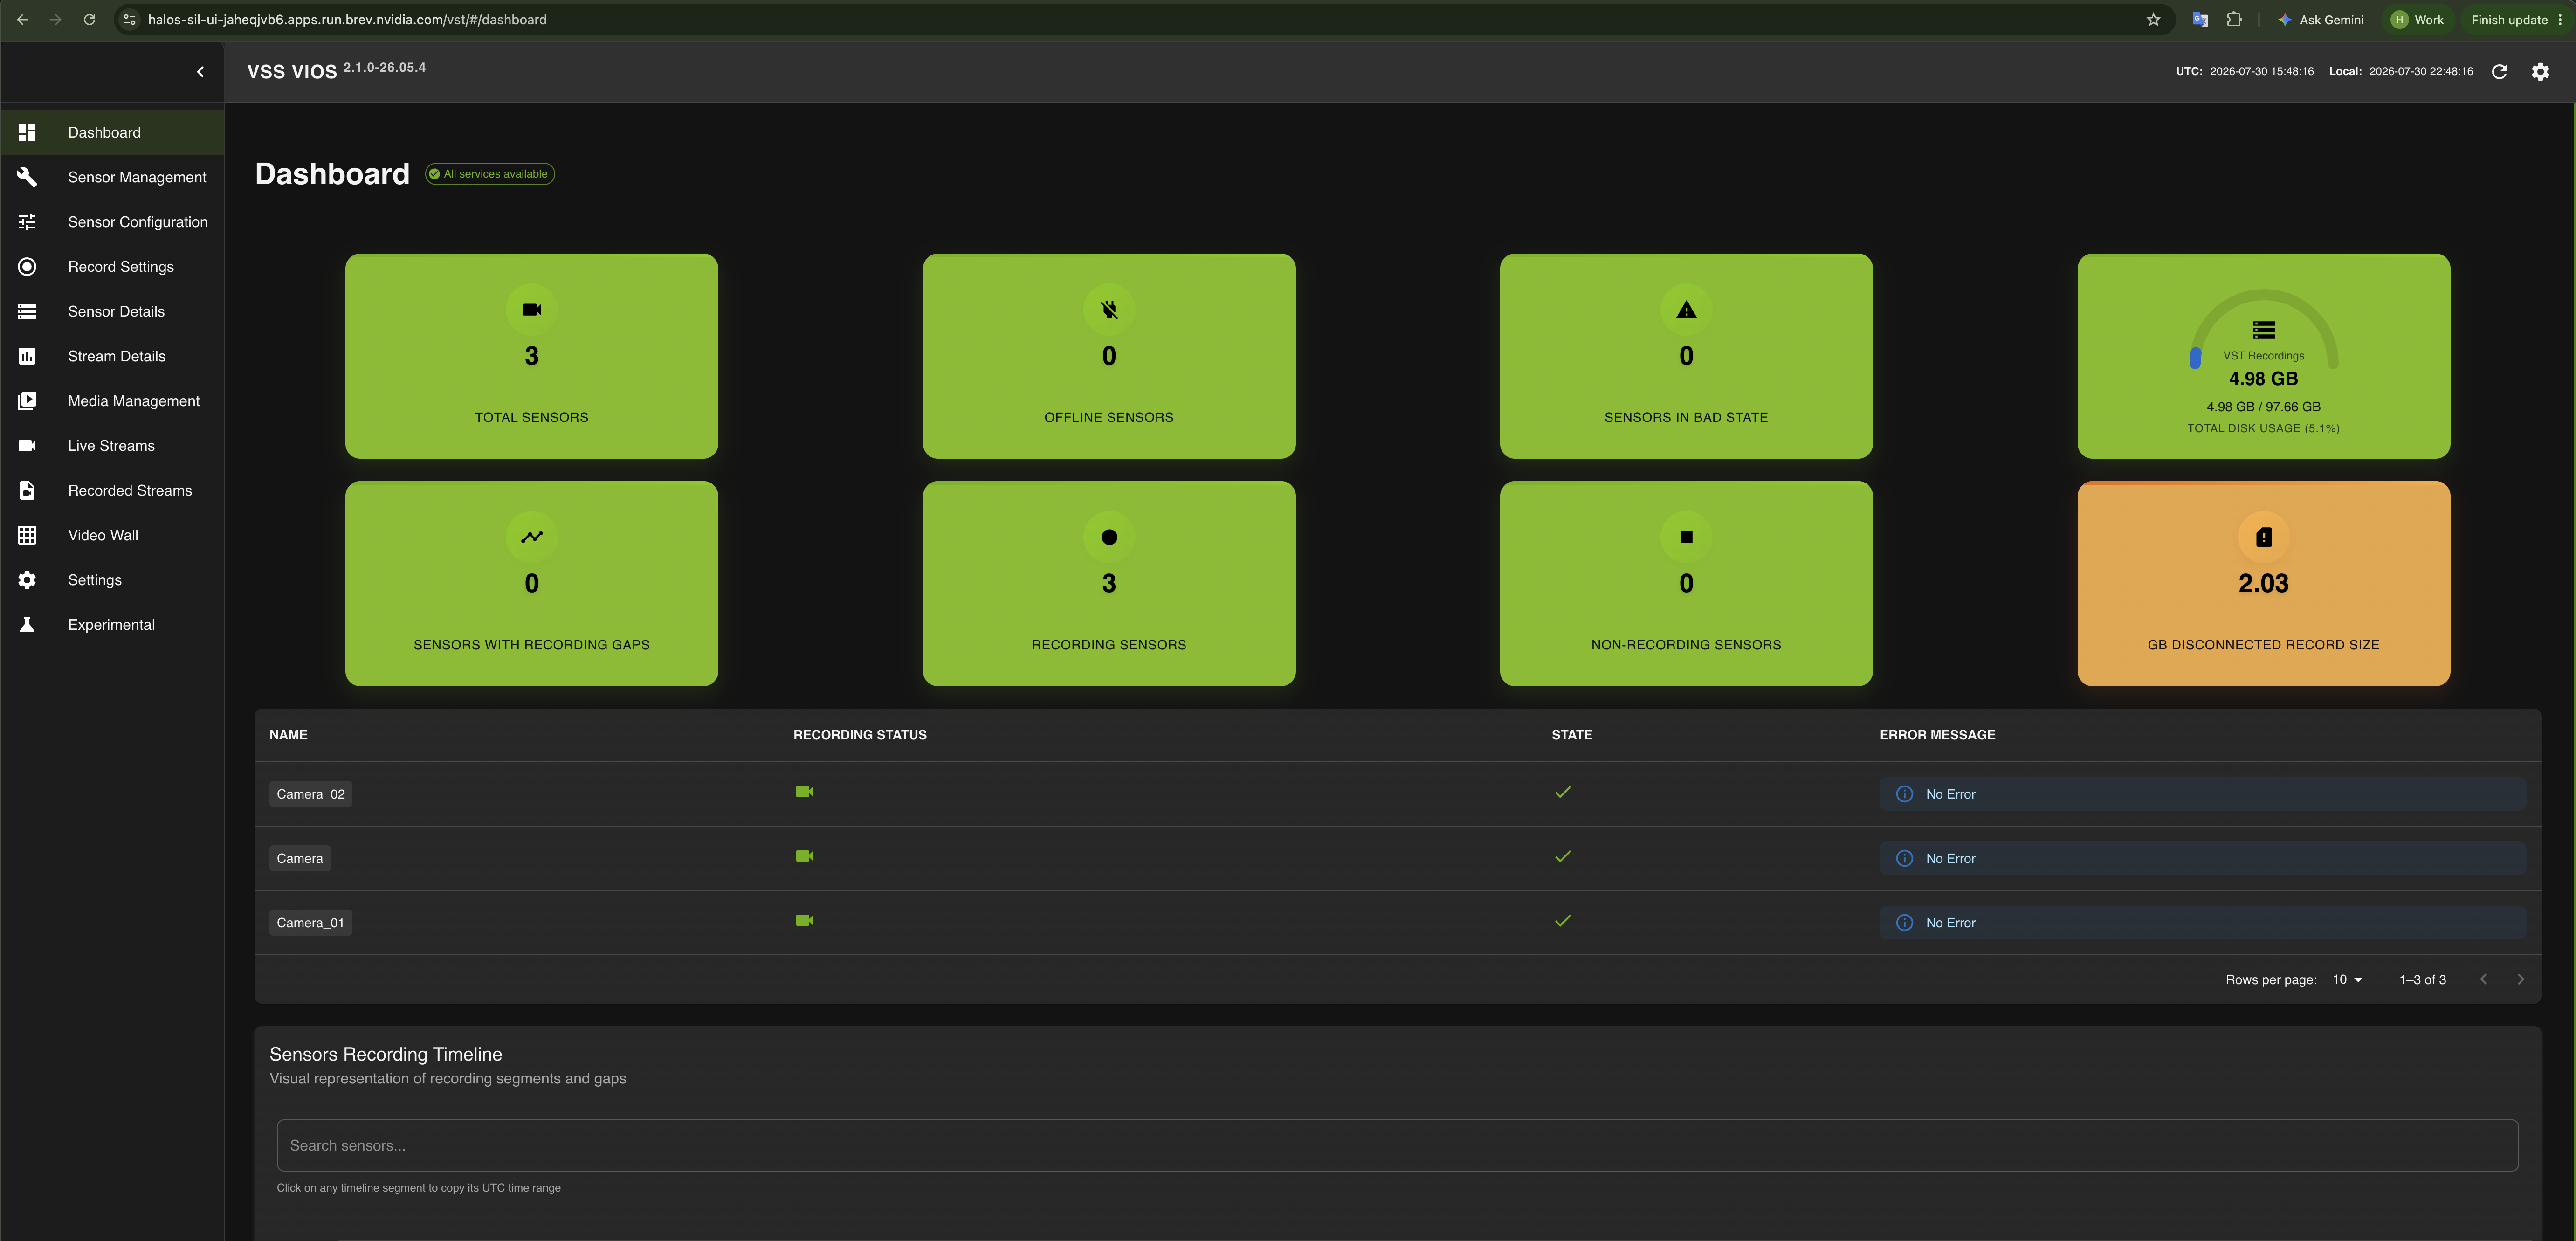Click the Recording Gaps trend-line icon

point(532,537)
